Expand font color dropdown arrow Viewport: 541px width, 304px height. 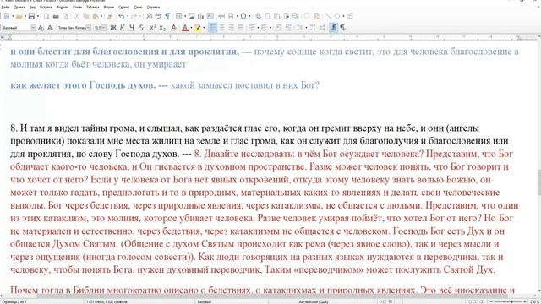click(191, 28)
